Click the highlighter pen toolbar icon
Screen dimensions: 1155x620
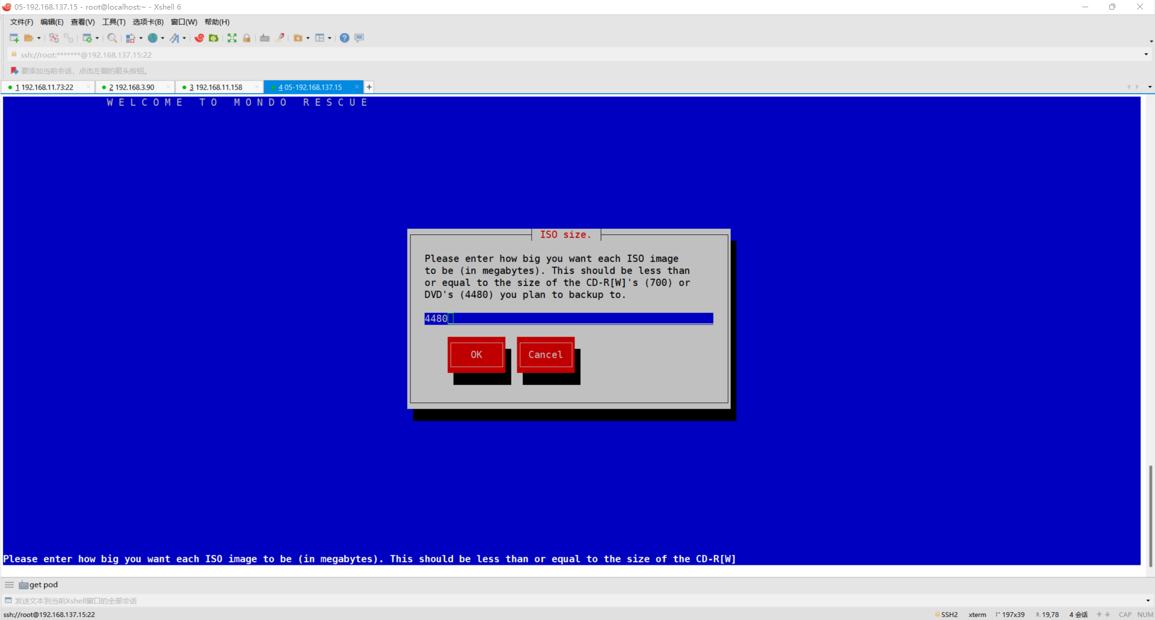tap(280, 38)
